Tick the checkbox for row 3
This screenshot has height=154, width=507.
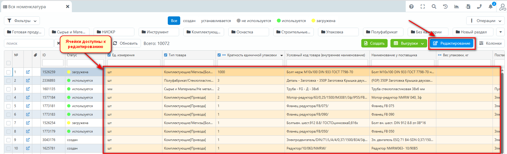click(8, 89)
